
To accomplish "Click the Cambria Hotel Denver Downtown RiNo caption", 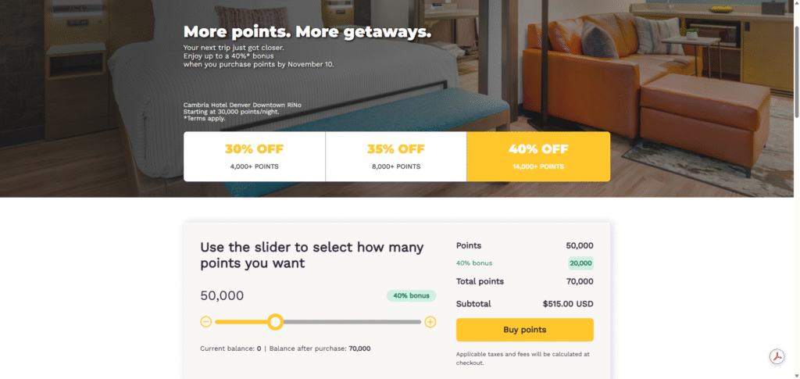I will [x=241, y=105].
